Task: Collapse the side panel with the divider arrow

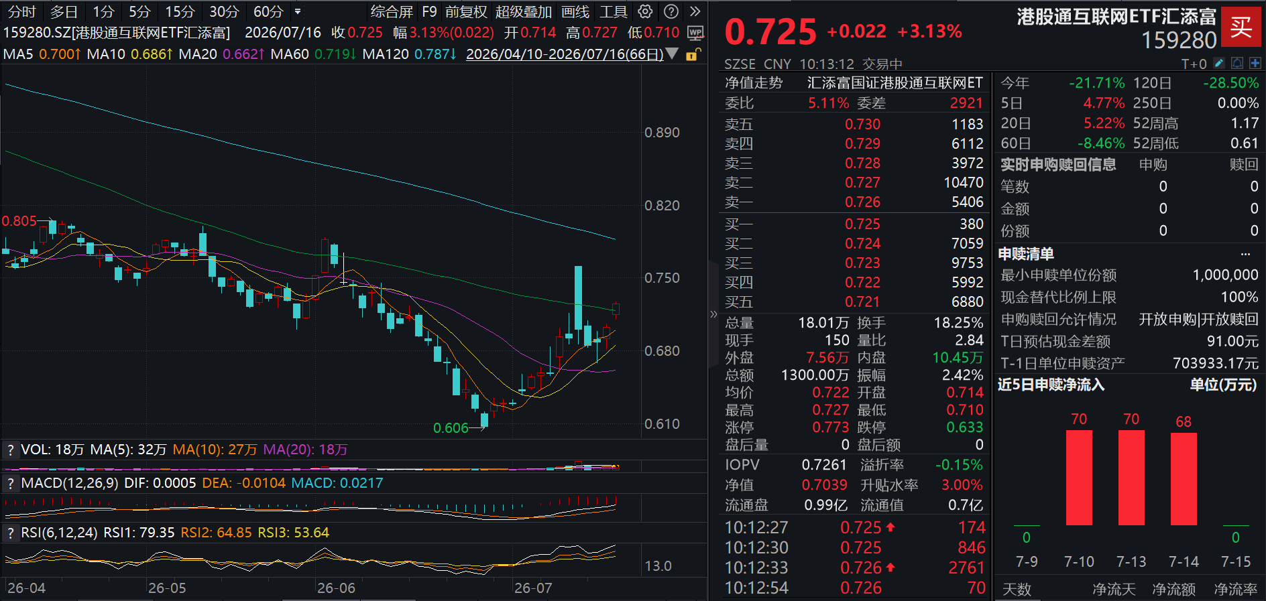Action: [x=713, y=314]
